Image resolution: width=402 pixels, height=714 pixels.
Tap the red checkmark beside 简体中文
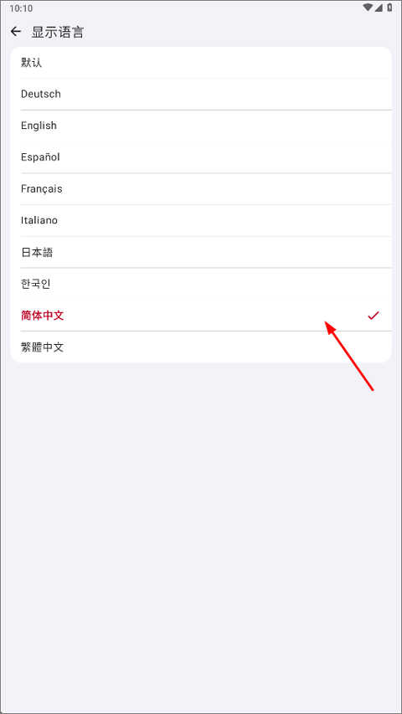click(374, 315)
